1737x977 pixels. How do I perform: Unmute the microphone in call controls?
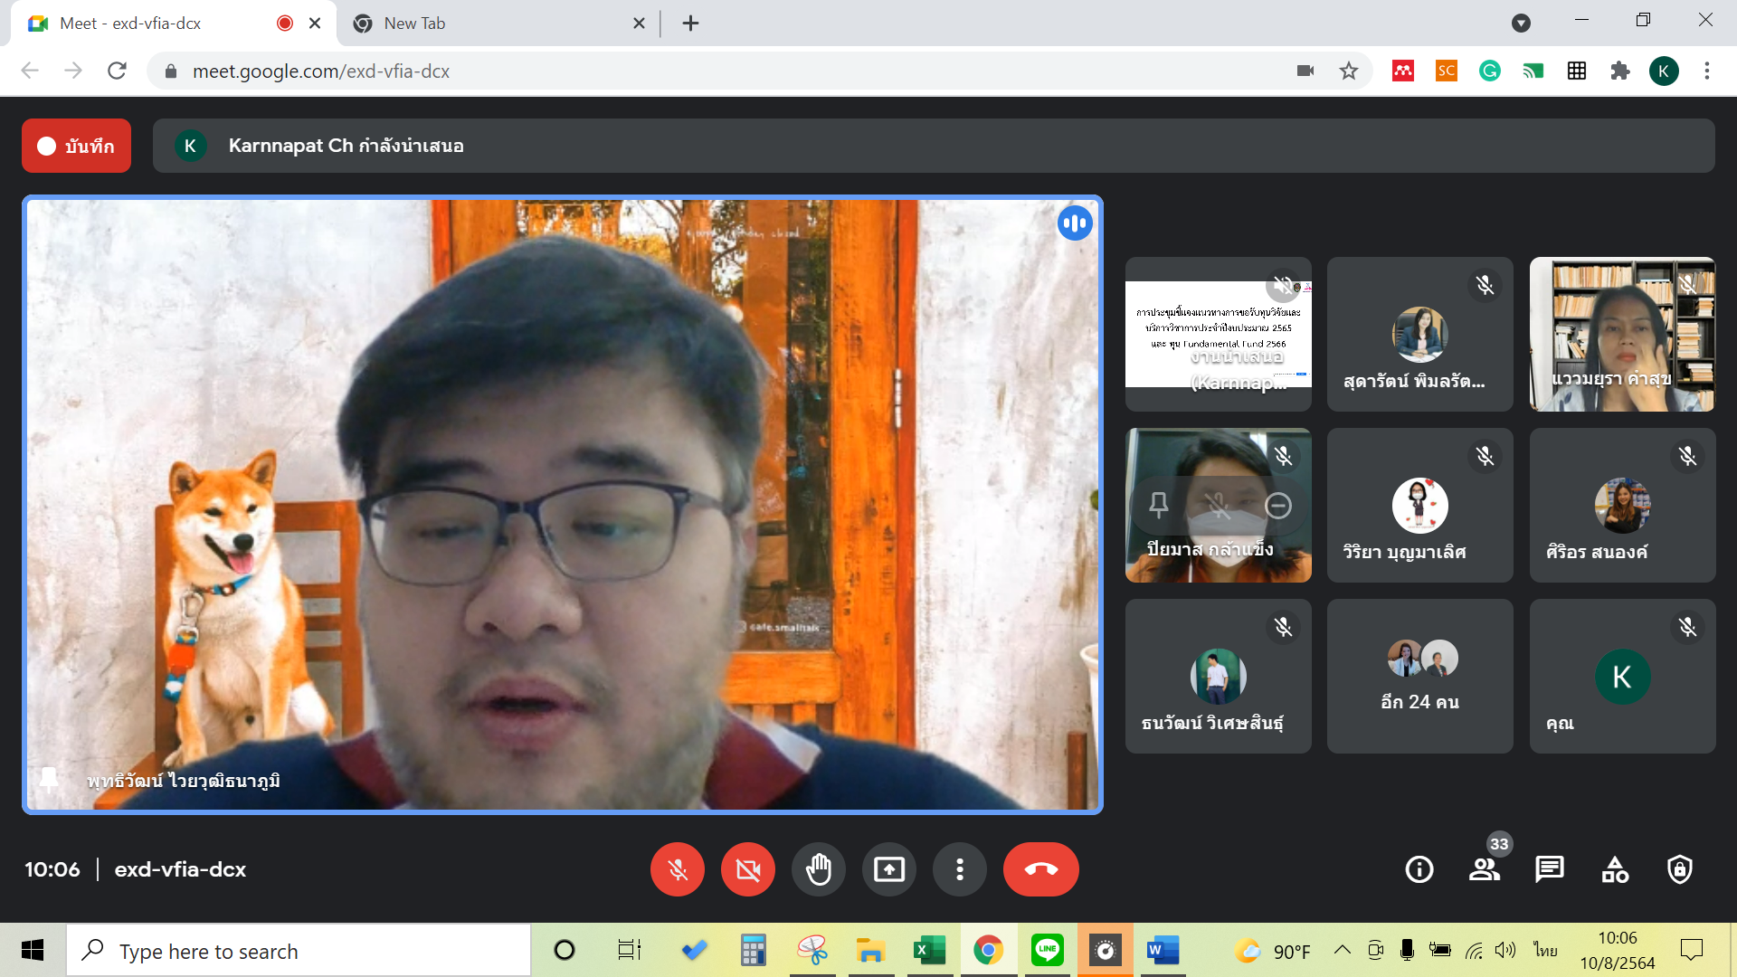coord(677,869)
